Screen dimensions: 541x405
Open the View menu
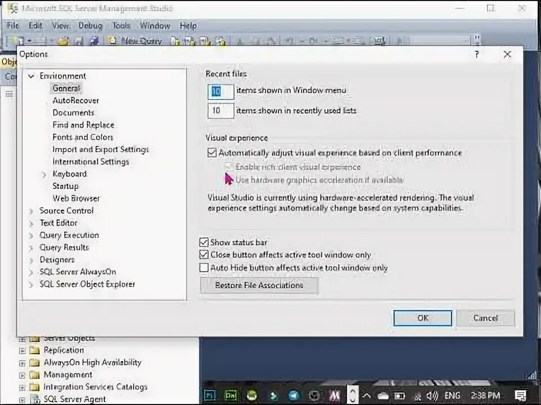coord(61,25)
